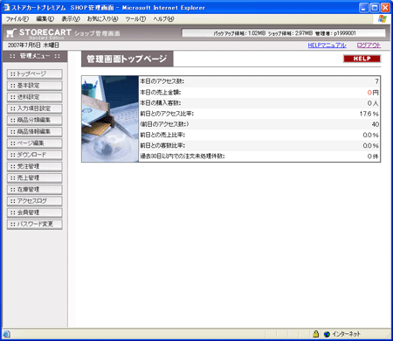This screenshot has height=341, width=393.
Task: Click the backup and shop size info bar
Action: [284, 33]
